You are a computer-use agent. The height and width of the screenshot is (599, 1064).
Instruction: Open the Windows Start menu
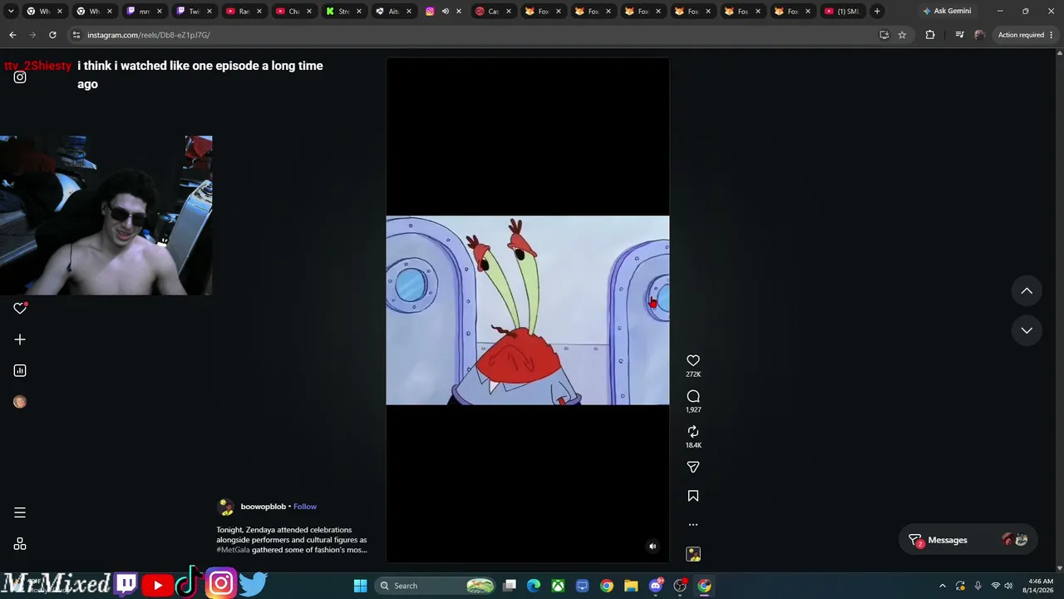(x=360, y=586)
